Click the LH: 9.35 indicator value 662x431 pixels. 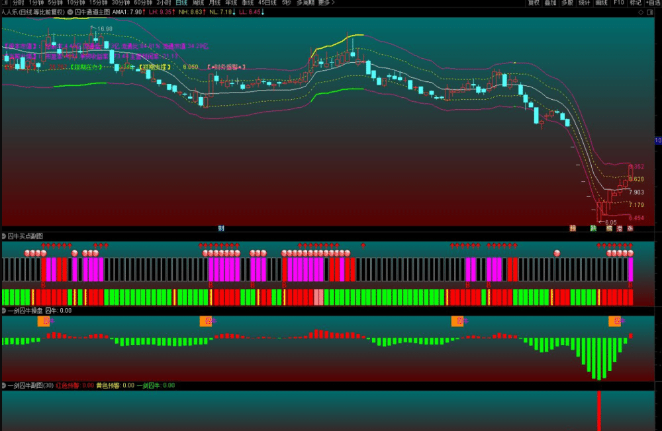[x=162, y=13]
